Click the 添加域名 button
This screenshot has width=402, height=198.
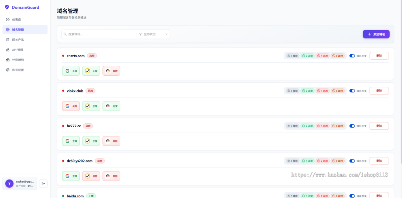pos(376,34)
